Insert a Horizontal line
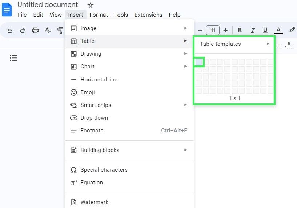297x208 pixels. click(x=129, y=80)
